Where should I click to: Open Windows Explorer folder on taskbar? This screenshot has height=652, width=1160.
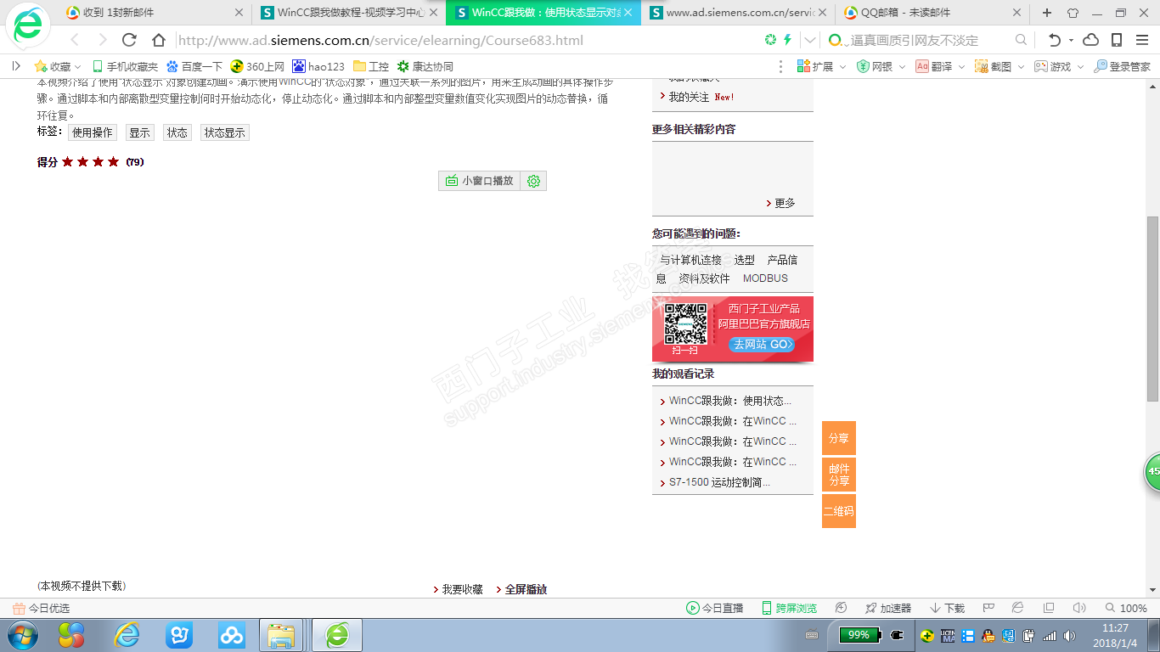tap(281, 635)
